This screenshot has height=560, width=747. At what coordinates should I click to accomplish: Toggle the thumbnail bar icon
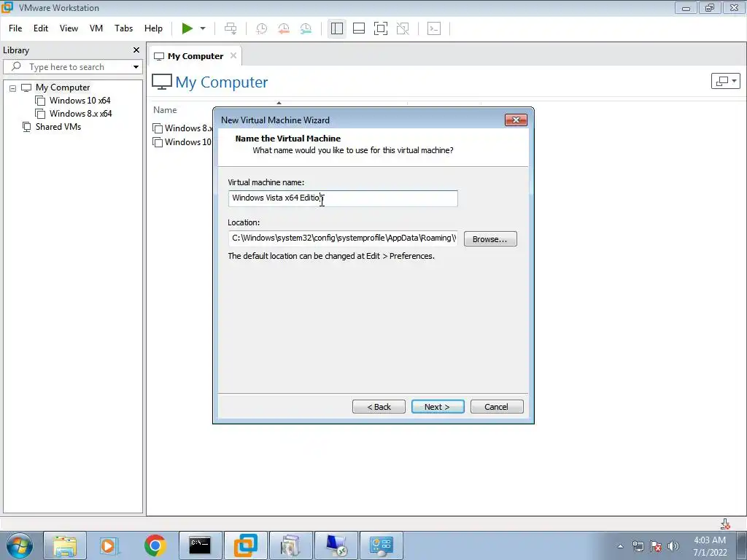(x=359, y=28)
